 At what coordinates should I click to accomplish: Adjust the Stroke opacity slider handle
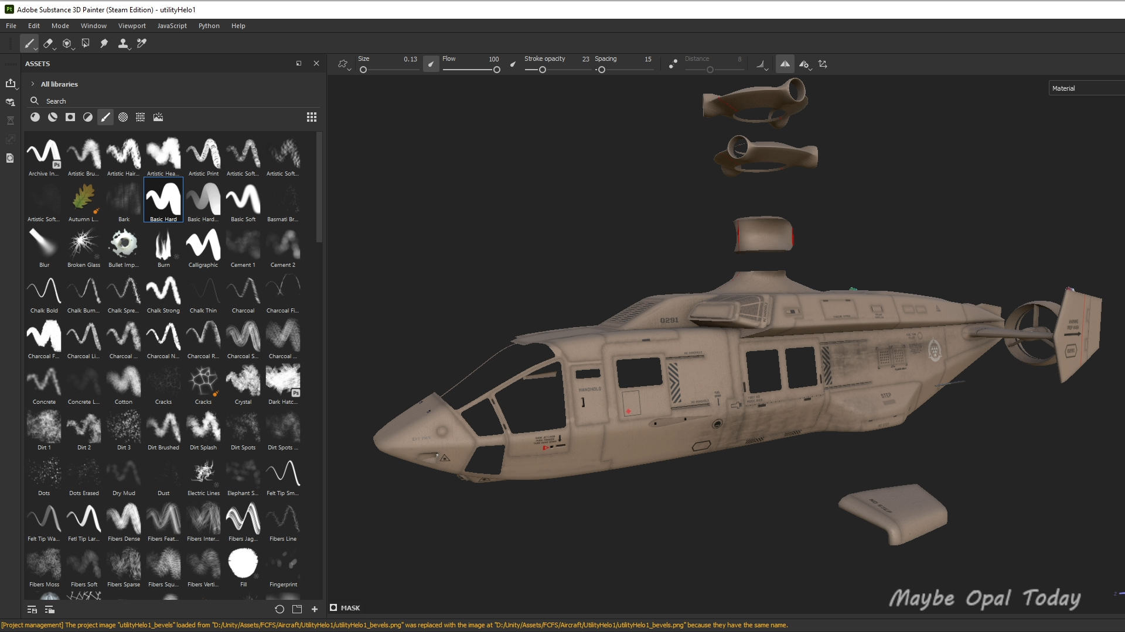(543, 70)
